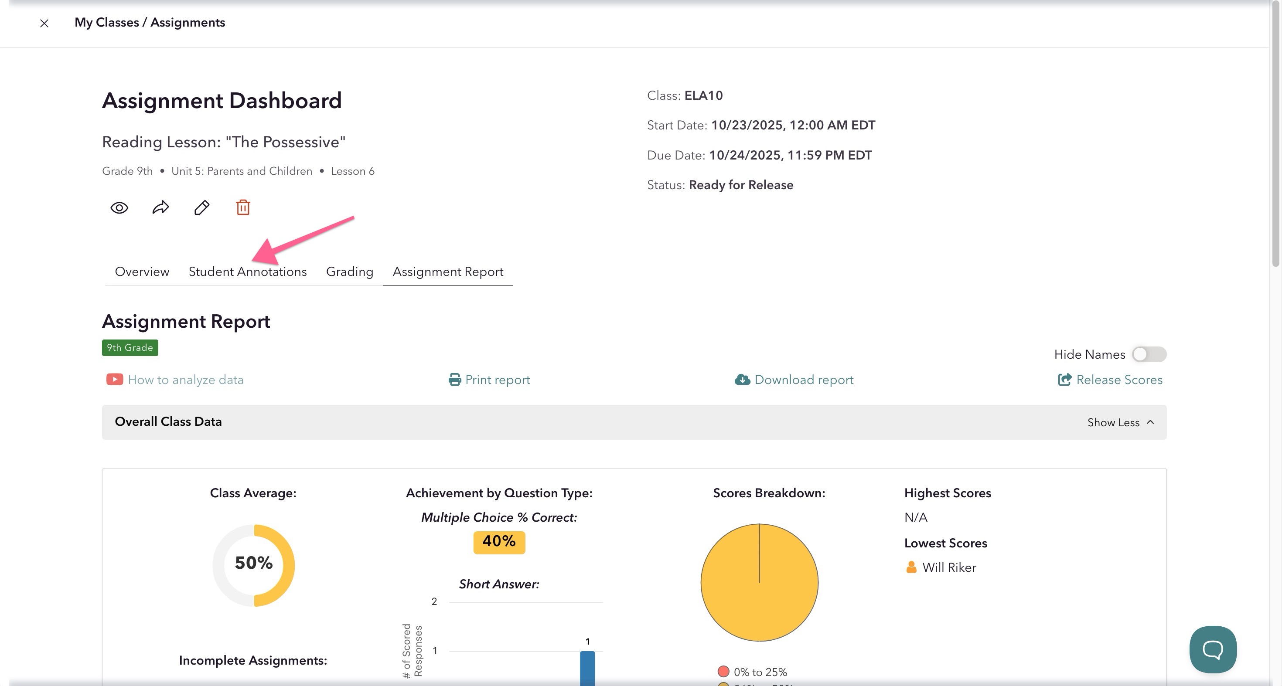This screenshot has height=686, width=1282.
Task: Click the pencil edit assignment icon
Action: (x=201, y=207)
